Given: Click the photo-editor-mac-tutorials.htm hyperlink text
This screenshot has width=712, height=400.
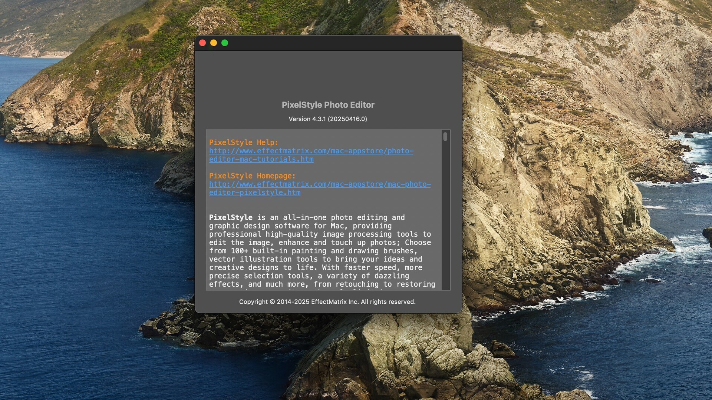Looking at the screenshot, I should (x=261, y=159).
